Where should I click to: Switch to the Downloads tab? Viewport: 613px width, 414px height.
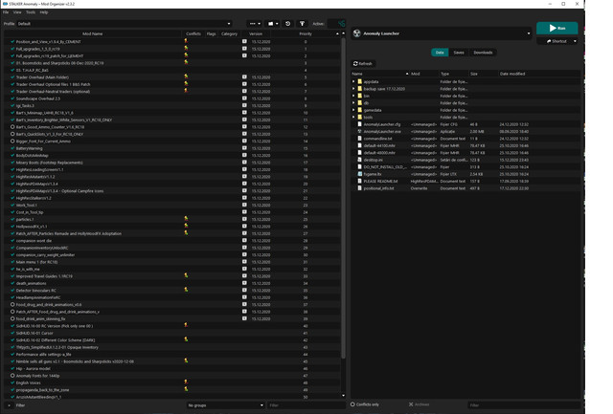pyautogui.click(x=483, y=53)
